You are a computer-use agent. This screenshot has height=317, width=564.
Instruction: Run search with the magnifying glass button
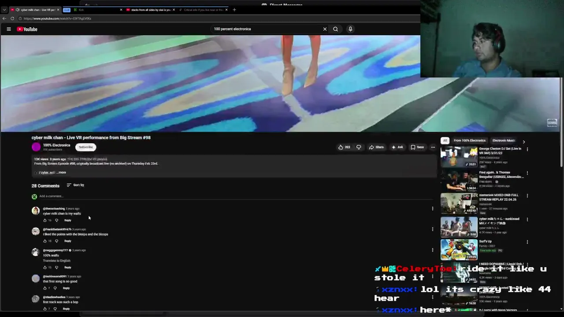click(x=335, y=29)
